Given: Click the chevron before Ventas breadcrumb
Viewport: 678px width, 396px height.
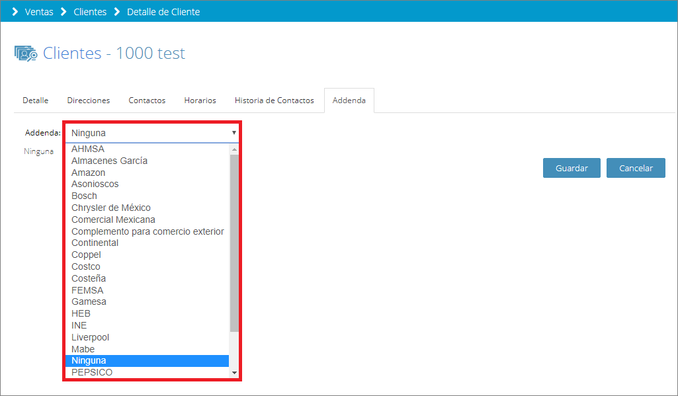Looking at the screenshot, I should (15, 12).
